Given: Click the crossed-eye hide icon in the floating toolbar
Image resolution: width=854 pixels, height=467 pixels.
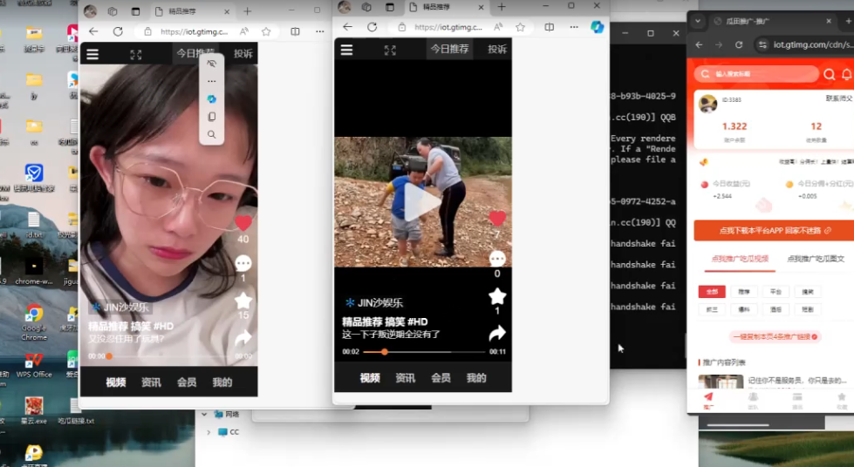Looking at the screenshot, I should coord(211,64).
